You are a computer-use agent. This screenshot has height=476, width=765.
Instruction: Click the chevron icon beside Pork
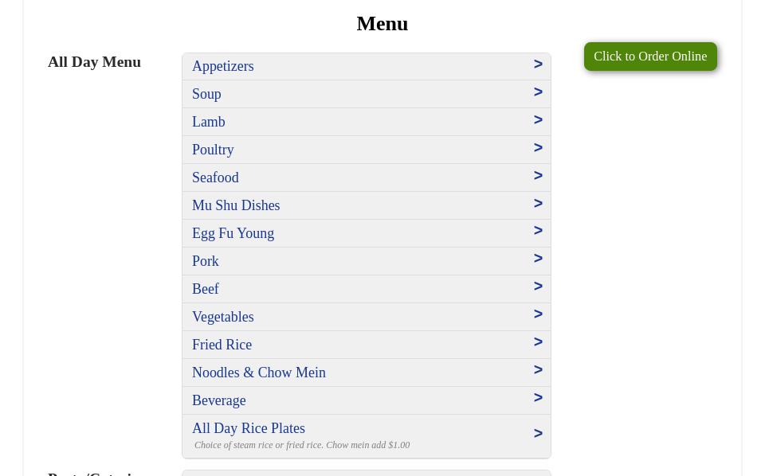click(x=538, y=258)
